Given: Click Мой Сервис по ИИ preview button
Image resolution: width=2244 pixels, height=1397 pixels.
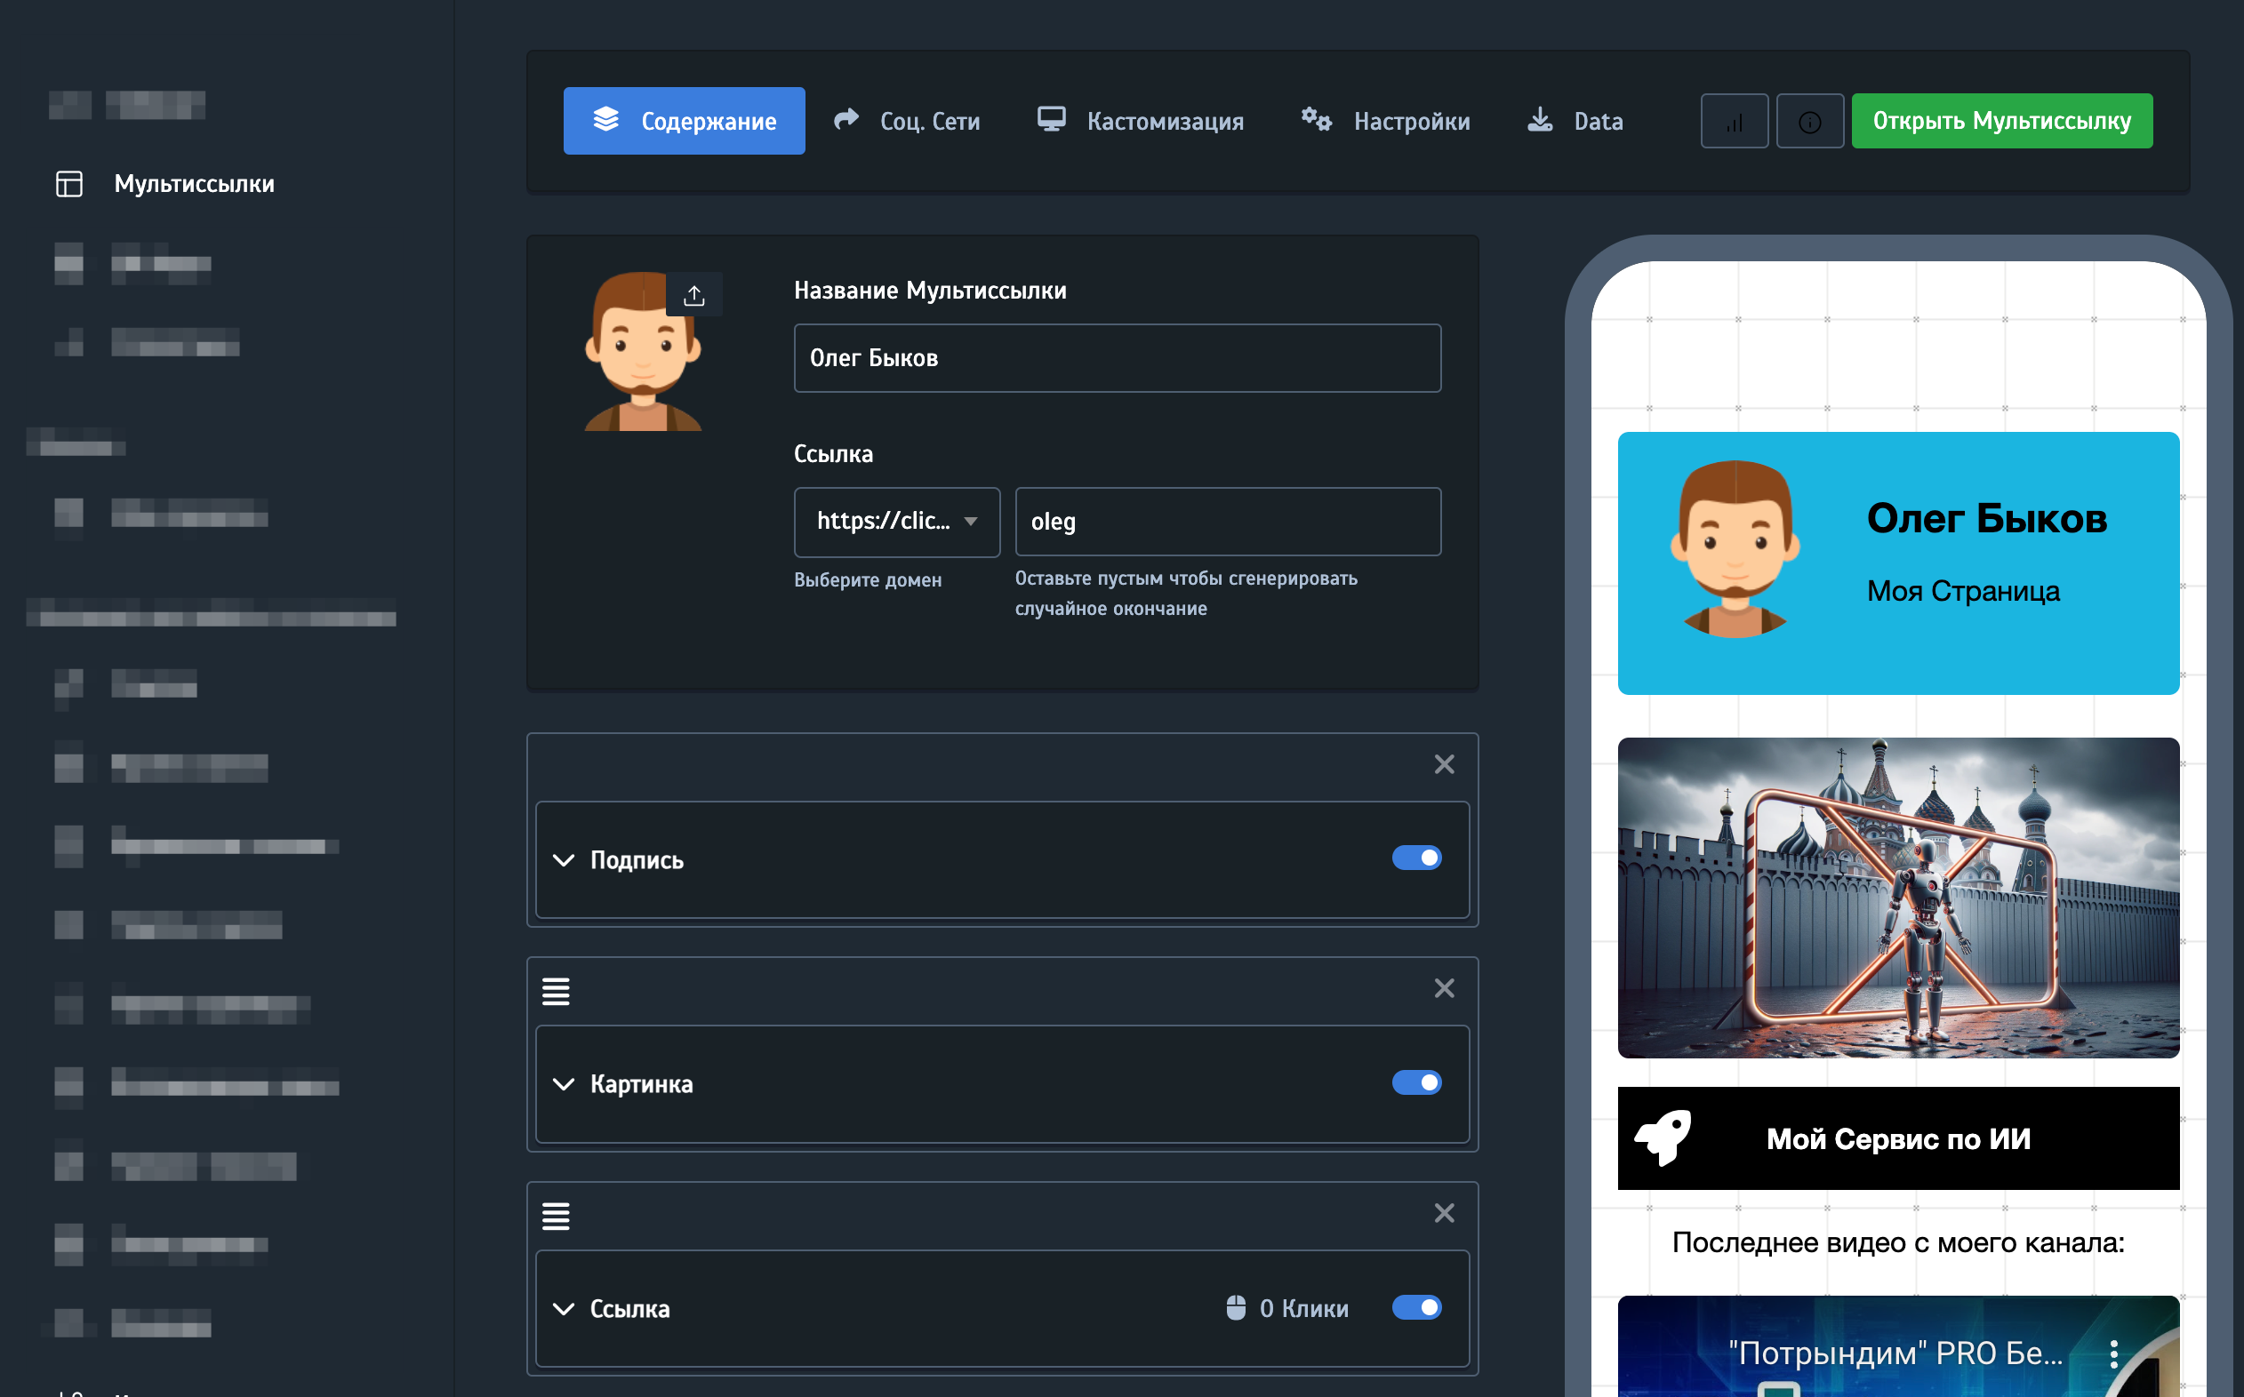Looking at the screenshot, I should pyautogui.click(x=1897, y=1138).
